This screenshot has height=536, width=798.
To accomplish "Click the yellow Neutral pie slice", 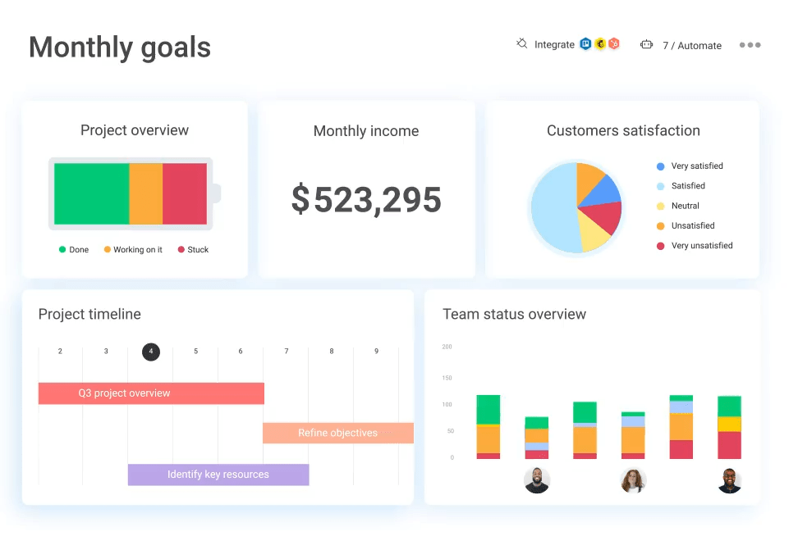I will [x=593, y=234].
